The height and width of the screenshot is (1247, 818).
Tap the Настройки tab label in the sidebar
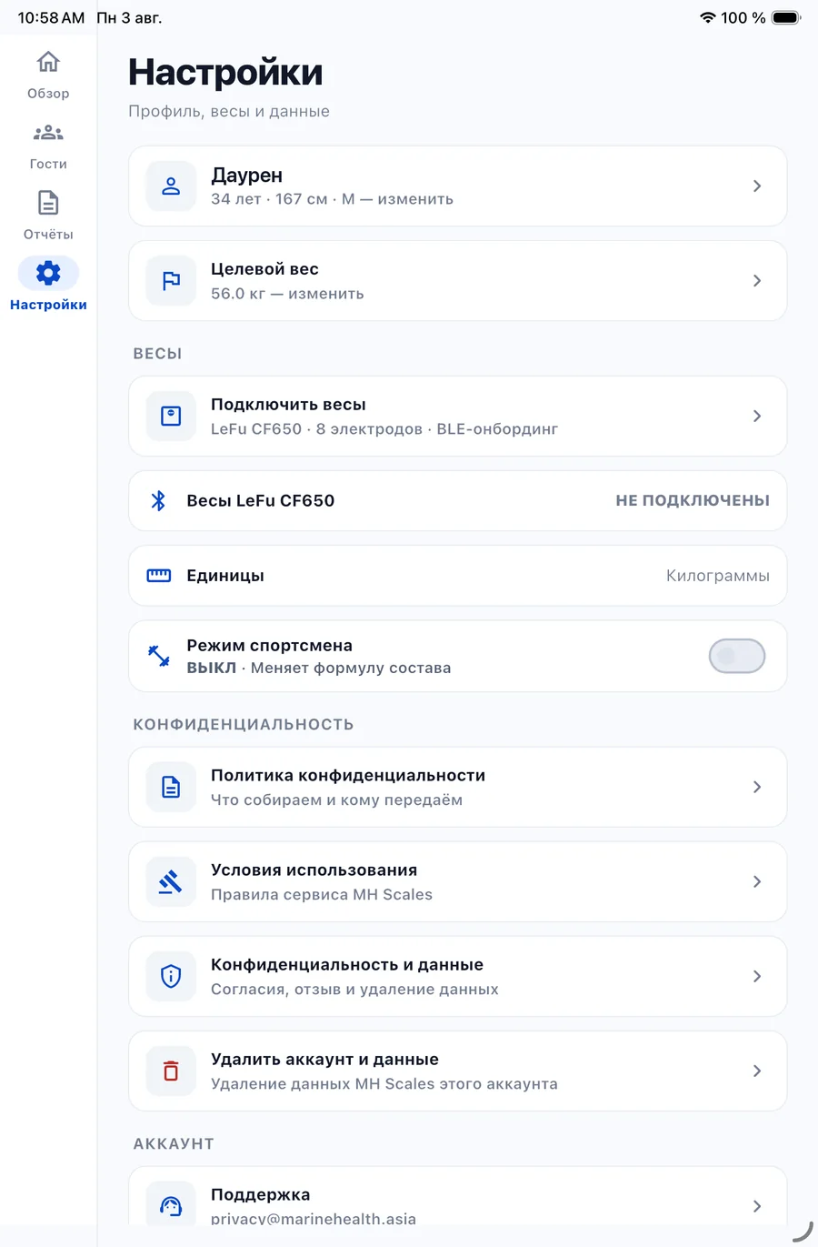(48, 305)
